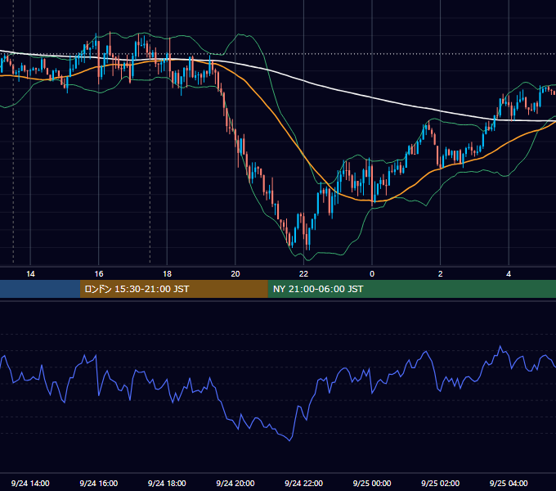This screenshot has height=491, width=556.
Task: Click the 9/24 20:00 time label
Action: pyautogui.click(x=235, y=483)
